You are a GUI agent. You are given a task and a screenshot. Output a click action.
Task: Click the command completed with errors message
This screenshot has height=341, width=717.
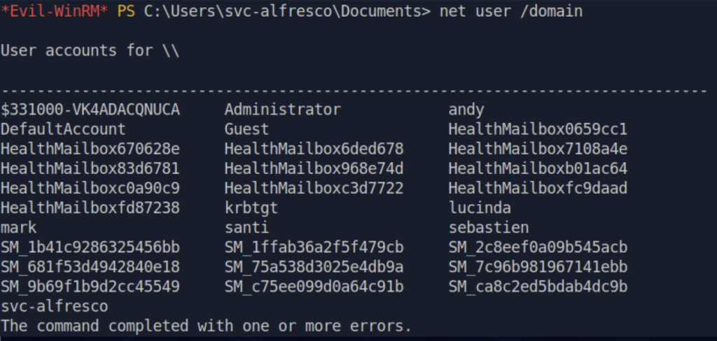pyautogui.click(x=207, y=326)
